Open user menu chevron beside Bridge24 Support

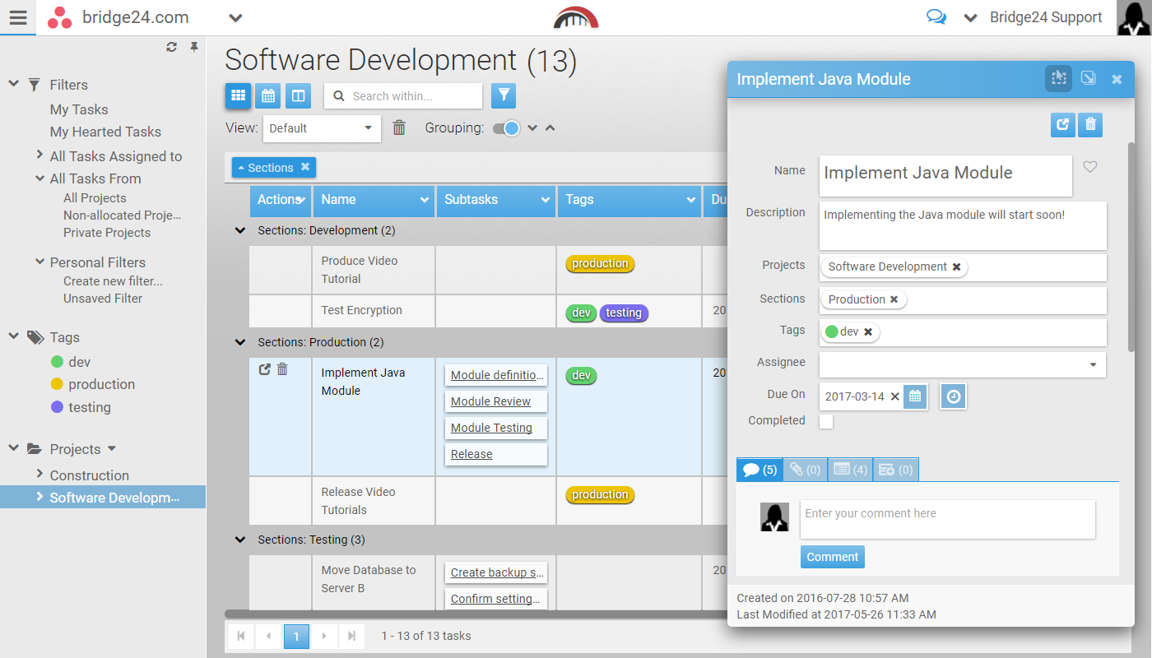pyautogui.click(x=970, y=17)
